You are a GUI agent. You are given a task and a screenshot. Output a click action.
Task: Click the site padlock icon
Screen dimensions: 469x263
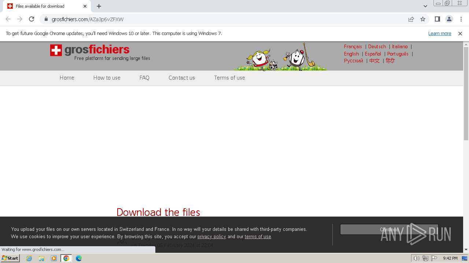tap(46, 19)
